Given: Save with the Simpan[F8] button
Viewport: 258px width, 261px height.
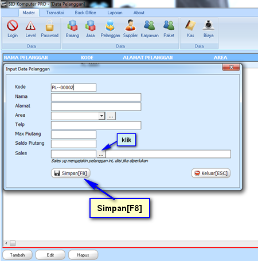Looking at the screenshot, I should 71,173.
